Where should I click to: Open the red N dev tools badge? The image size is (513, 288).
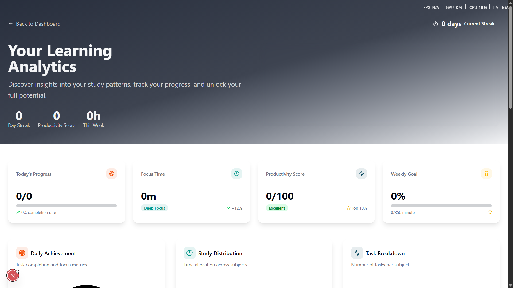pyautogui.click(x=13, y=275)
